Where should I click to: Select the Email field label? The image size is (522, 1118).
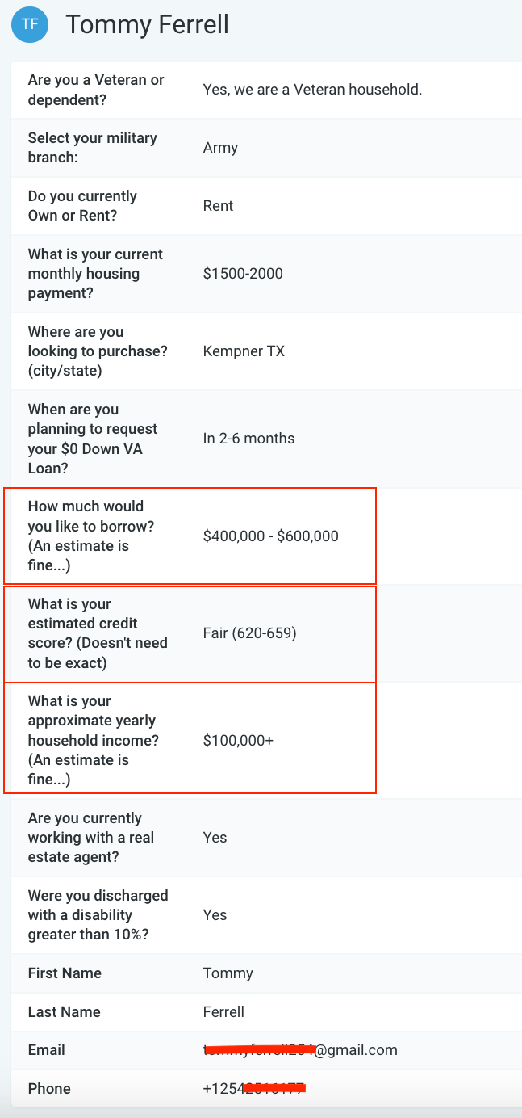pos(47,1050)
